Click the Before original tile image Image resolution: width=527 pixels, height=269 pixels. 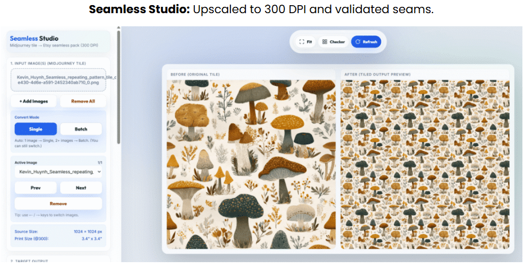250,164
